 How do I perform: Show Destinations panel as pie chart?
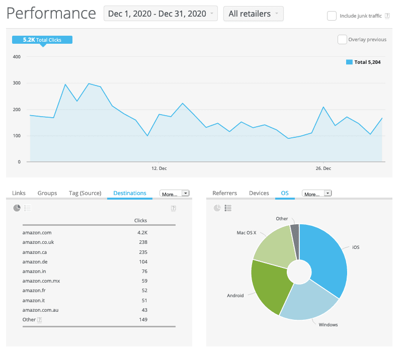pos(17,208)
